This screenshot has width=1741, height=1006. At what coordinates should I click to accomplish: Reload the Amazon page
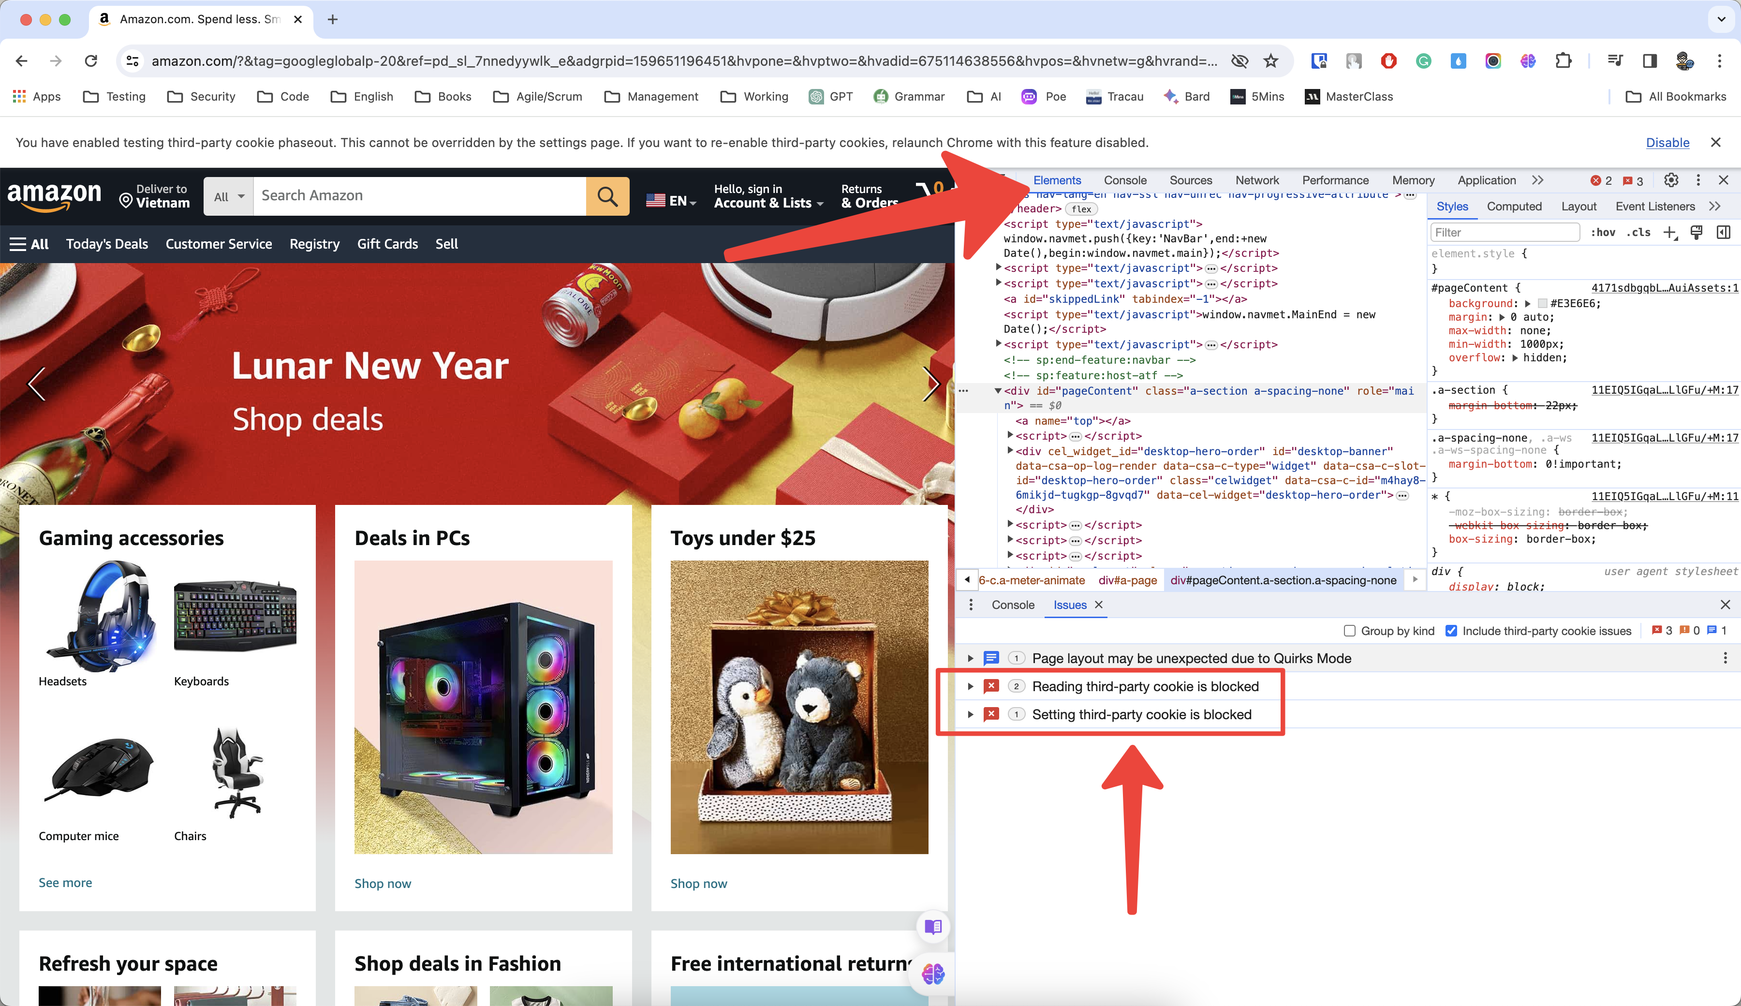[90, 61]
